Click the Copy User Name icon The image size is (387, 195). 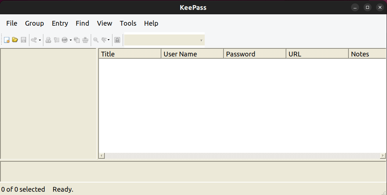(49, 40)
